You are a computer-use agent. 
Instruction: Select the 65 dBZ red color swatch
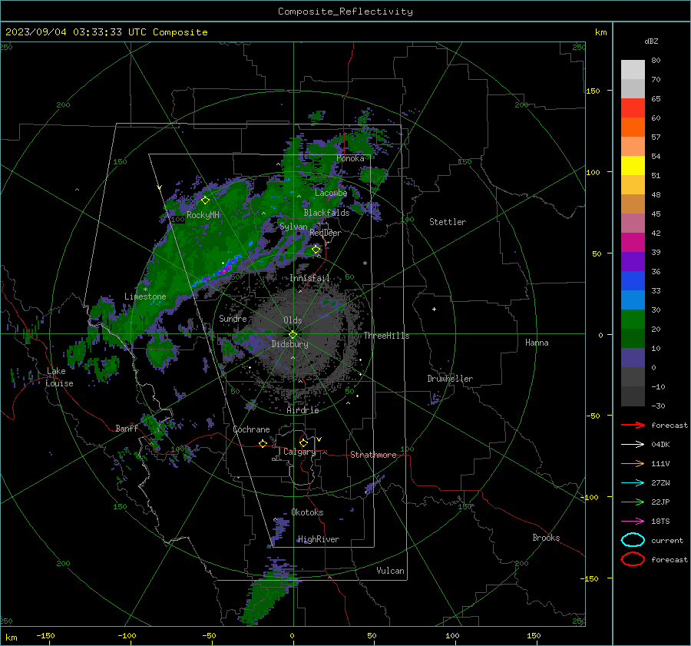[x=633, y=108]
